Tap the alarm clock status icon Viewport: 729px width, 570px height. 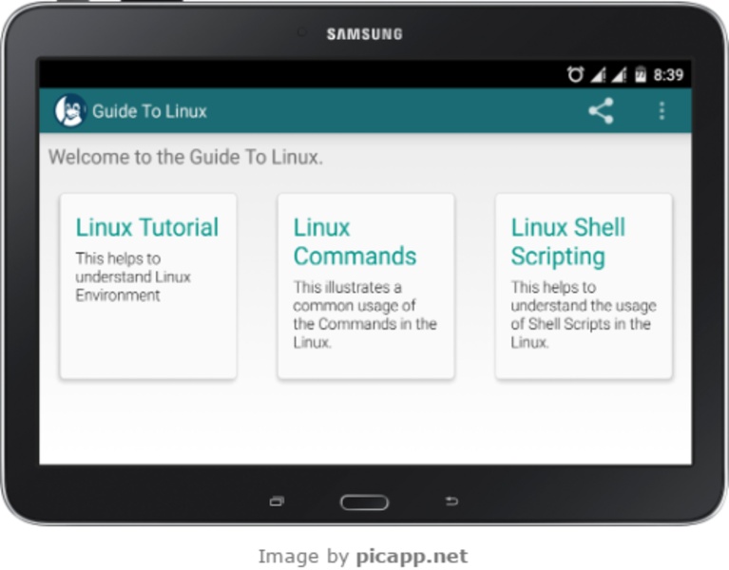point(575,74)
